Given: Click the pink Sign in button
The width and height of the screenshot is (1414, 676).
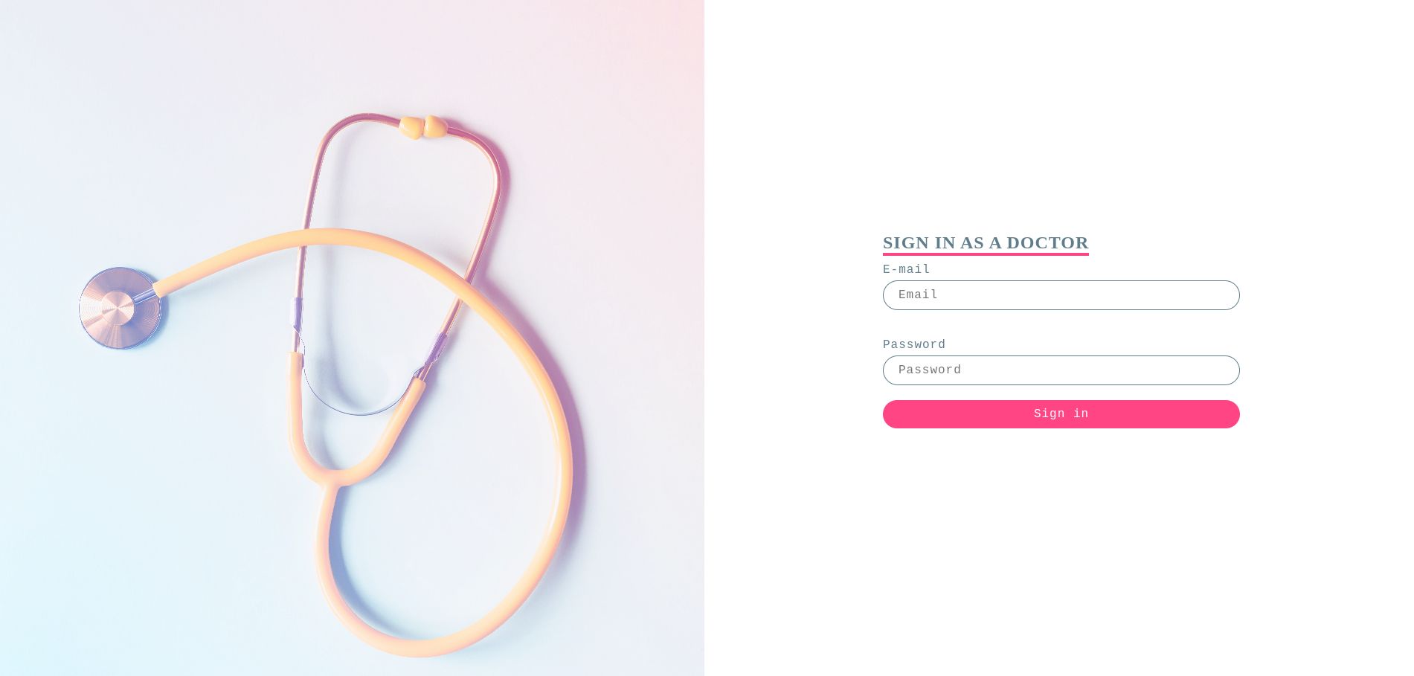Looking at the screenshot, I should pos(1061,414).
